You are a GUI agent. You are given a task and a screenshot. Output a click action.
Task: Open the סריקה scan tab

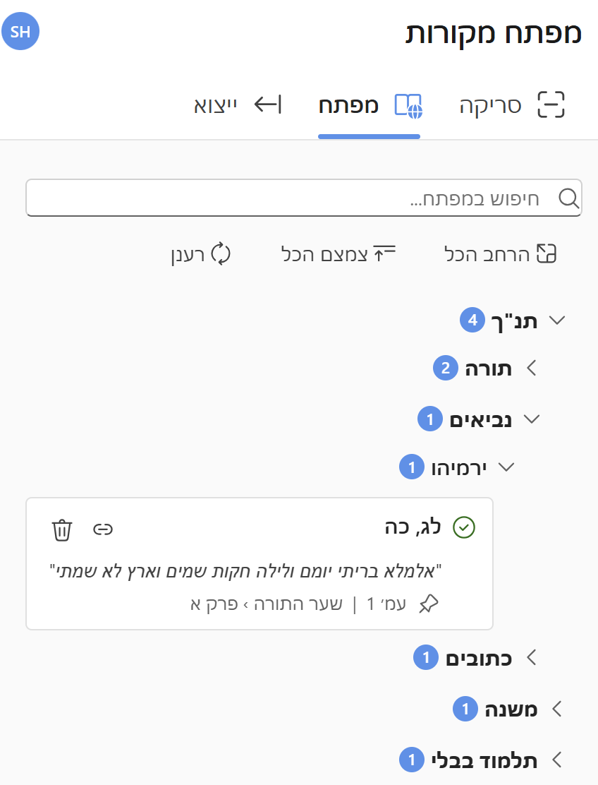[x=513, y=106]
